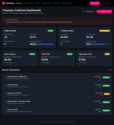This screenshot has height=125, width=114.
Task: Click the Compliance Status progress bar
Action: [x=45, y=44]
